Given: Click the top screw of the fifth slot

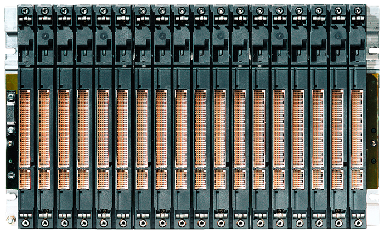Looking at the screenshot, I should click(x=103, y=10).
